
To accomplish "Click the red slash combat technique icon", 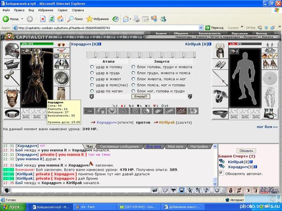I will tap(181, 111).
